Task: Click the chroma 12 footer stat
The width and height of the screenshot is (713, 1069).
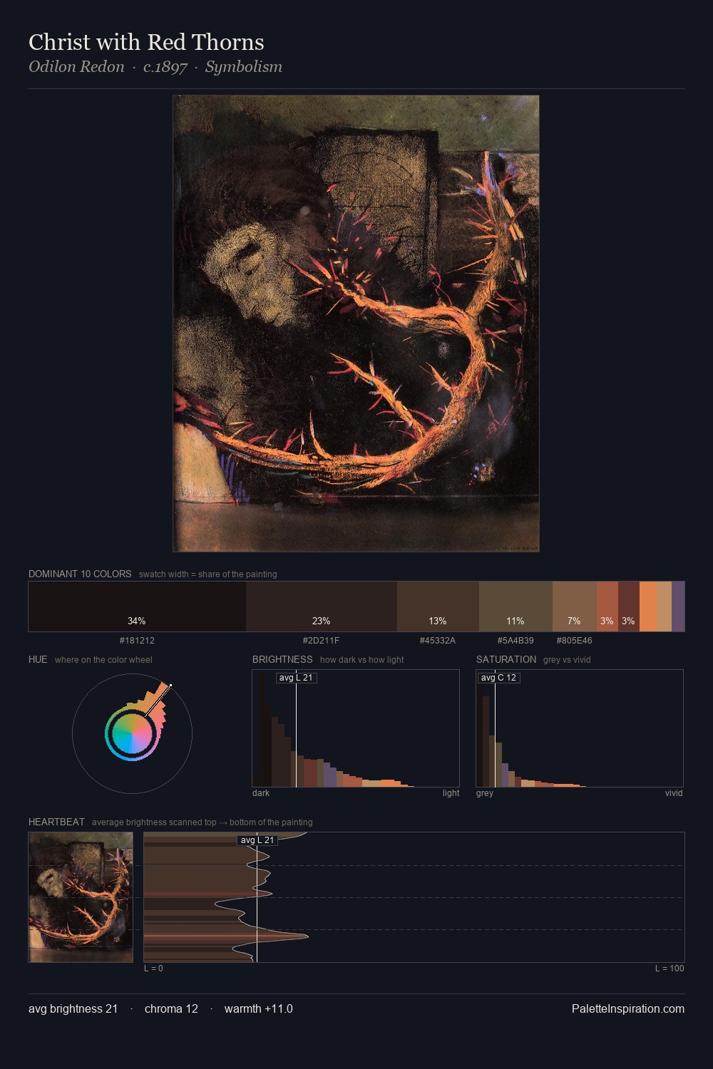Action: [x=171, y=1008]
